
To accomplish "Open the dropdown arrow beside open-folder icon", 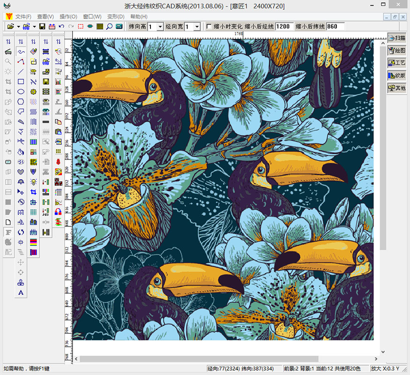I will (x=18, y=27).
